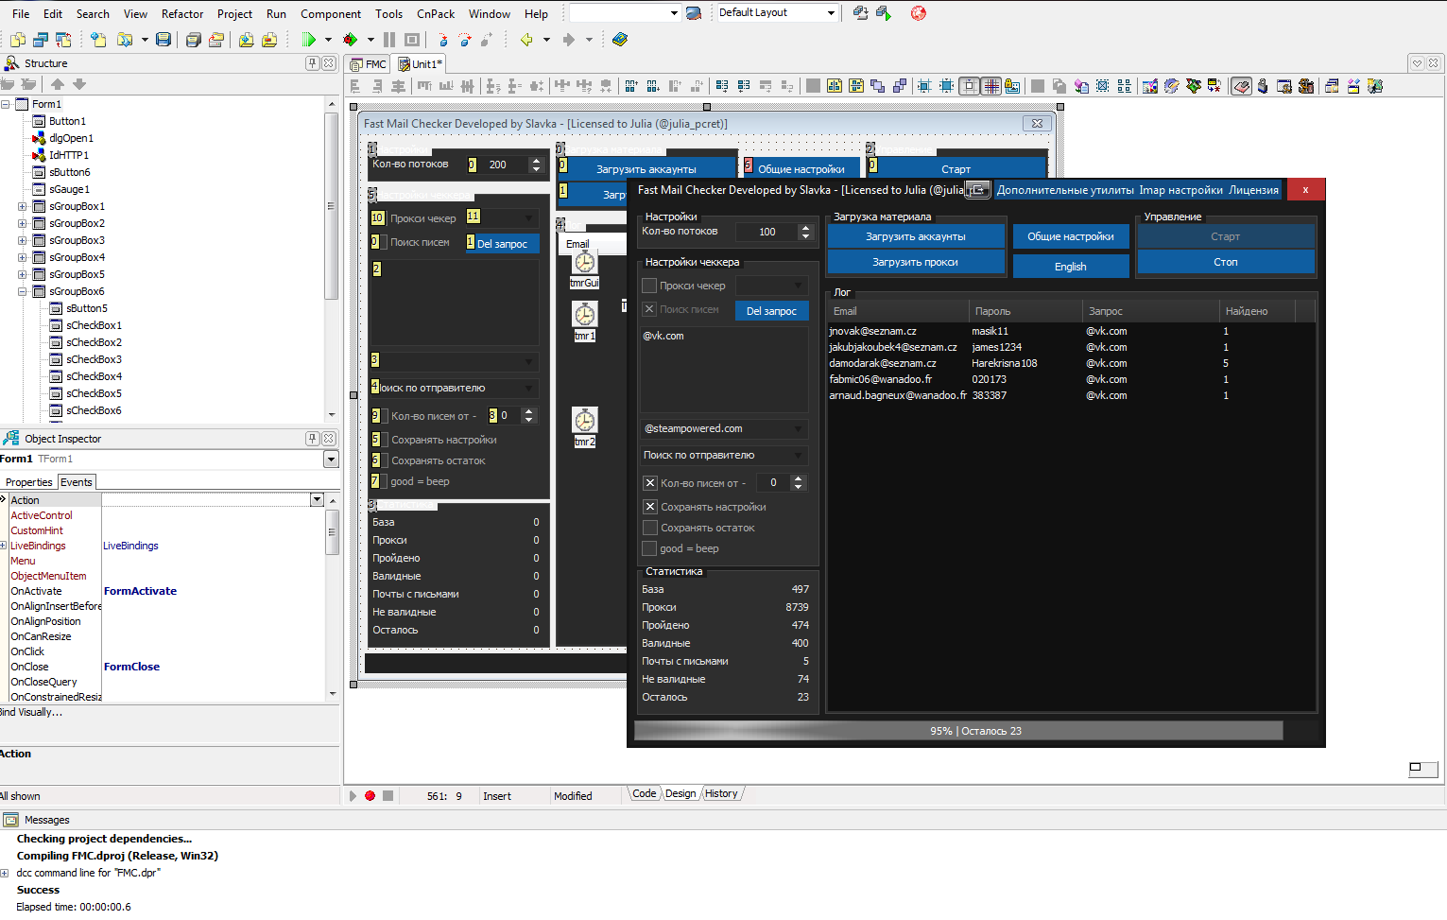This screenshot has height=920, width=1447.
Task: Click the Save desktop layout icon
Action: [861, 13]
